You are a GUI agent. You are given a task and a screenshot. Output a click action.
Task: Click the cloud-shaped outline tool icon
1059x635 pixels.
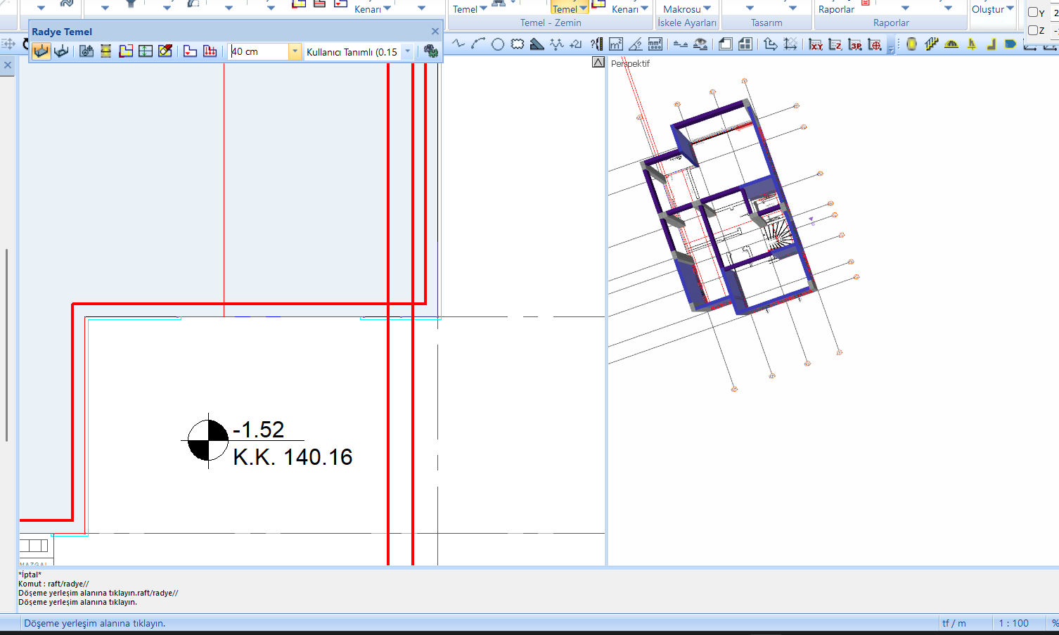[x=518, y=44]
